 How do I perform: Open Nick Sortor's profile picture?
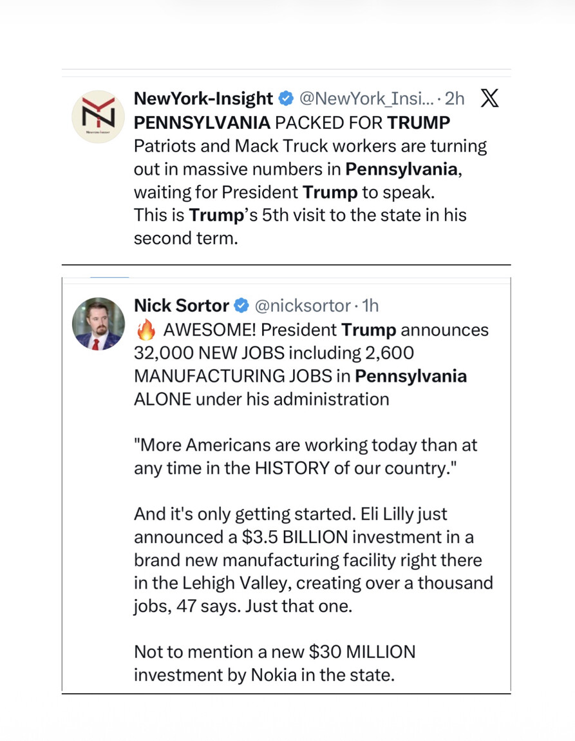98,324
